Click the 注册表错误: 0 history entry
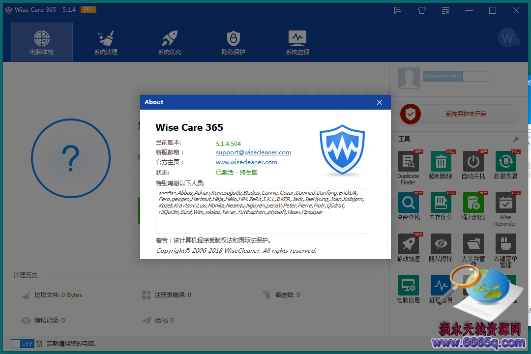Image resolution: width=531 pixels, height=354 pixels. click(167, 295)
